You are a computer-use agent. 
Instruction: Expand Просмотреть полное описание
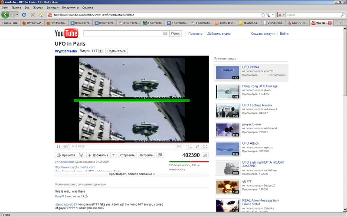point(132,174)
